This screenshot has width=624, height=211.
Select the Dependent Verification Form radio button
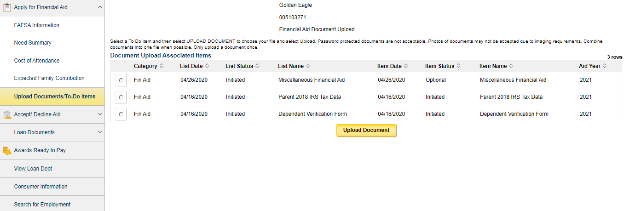pyautogui.click(x=121, y=114)
